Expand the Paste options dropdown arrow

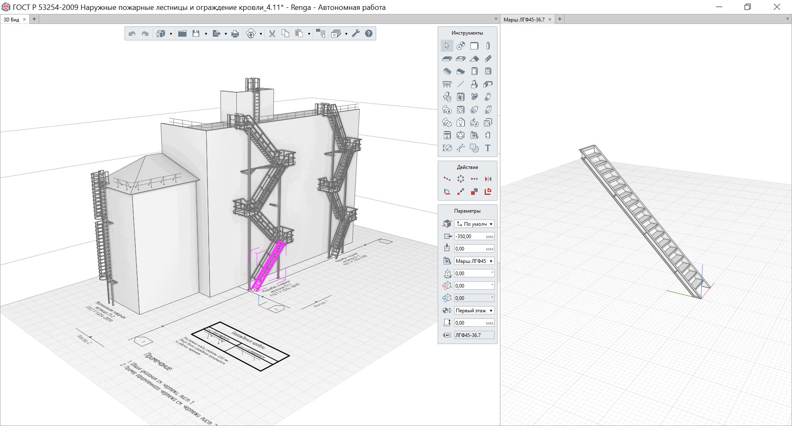coord(309,34)
